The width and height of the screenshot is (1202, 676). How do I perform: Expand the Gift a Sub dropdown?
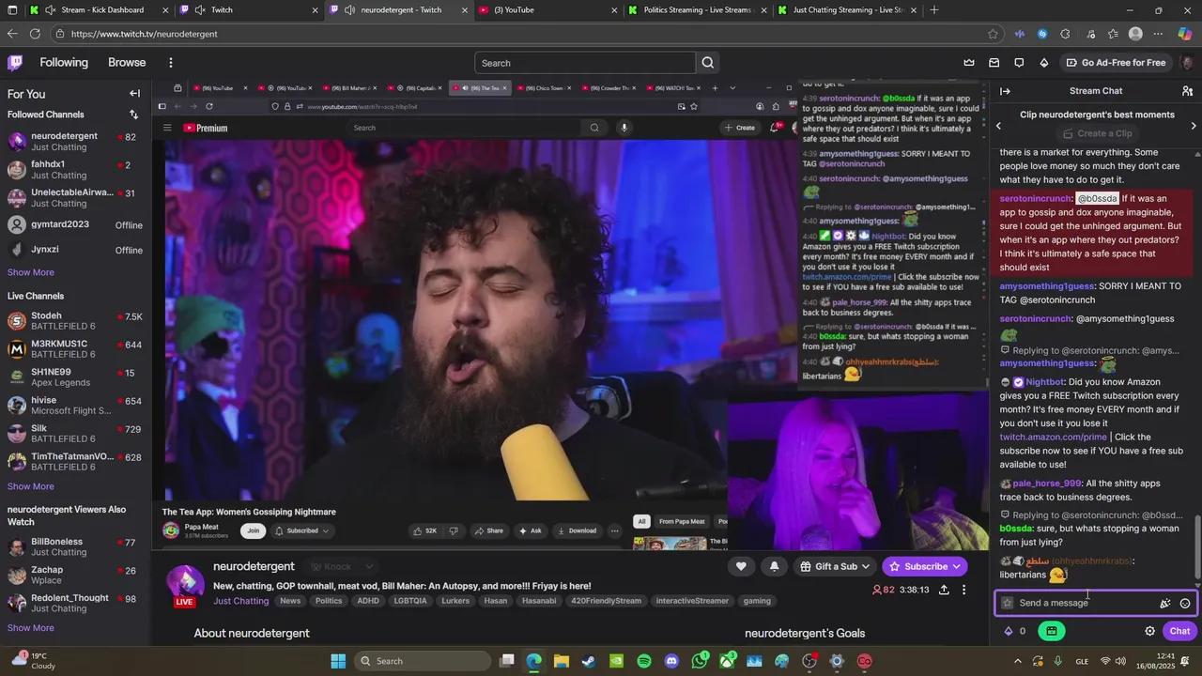835,566
